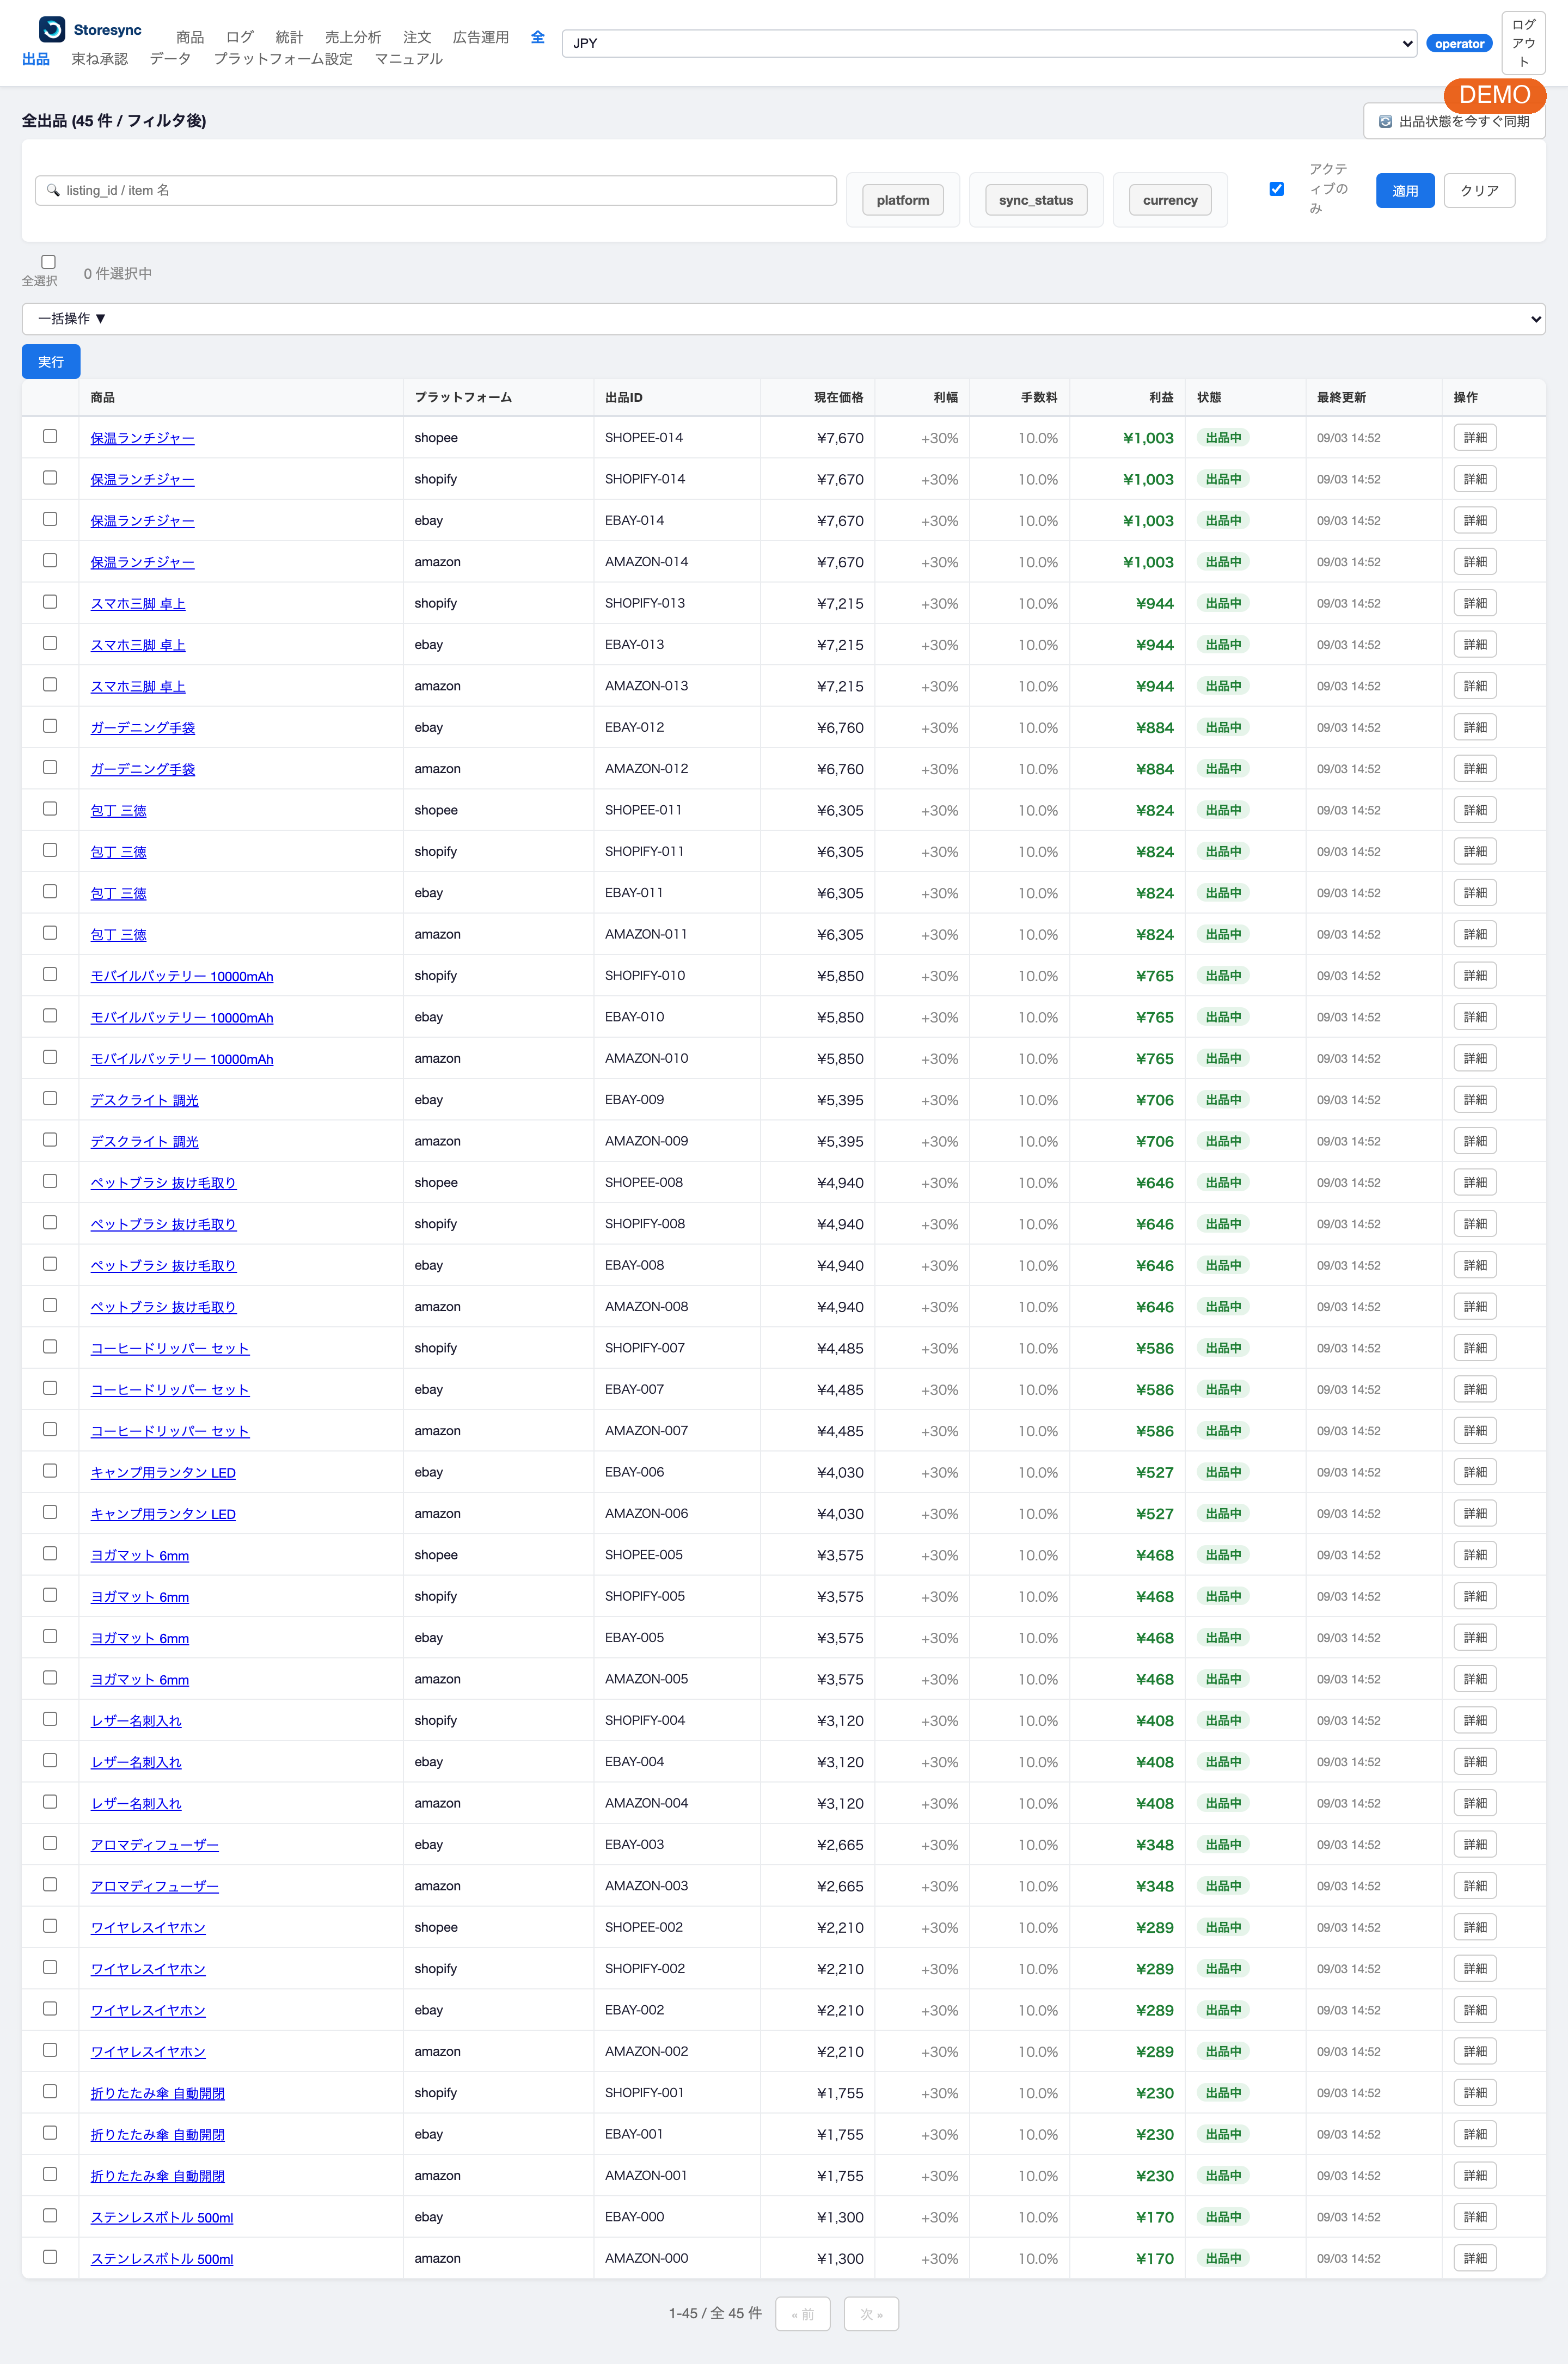This screenshot has height=2364, width=1568.
Task: Open the 売上分析 menu
Action: click(x=353, y=37)
